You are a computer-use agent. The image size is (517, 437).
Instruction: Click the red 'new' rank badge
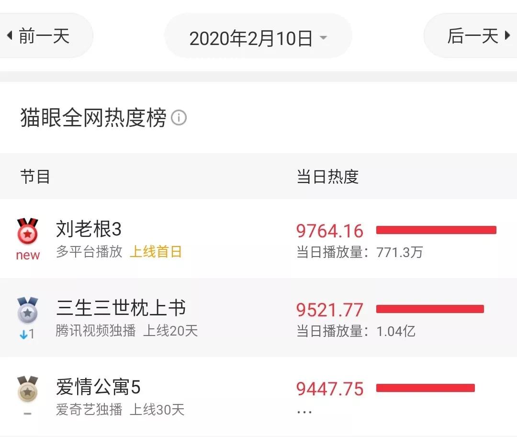pyautogui.click(x=28, y=255)
